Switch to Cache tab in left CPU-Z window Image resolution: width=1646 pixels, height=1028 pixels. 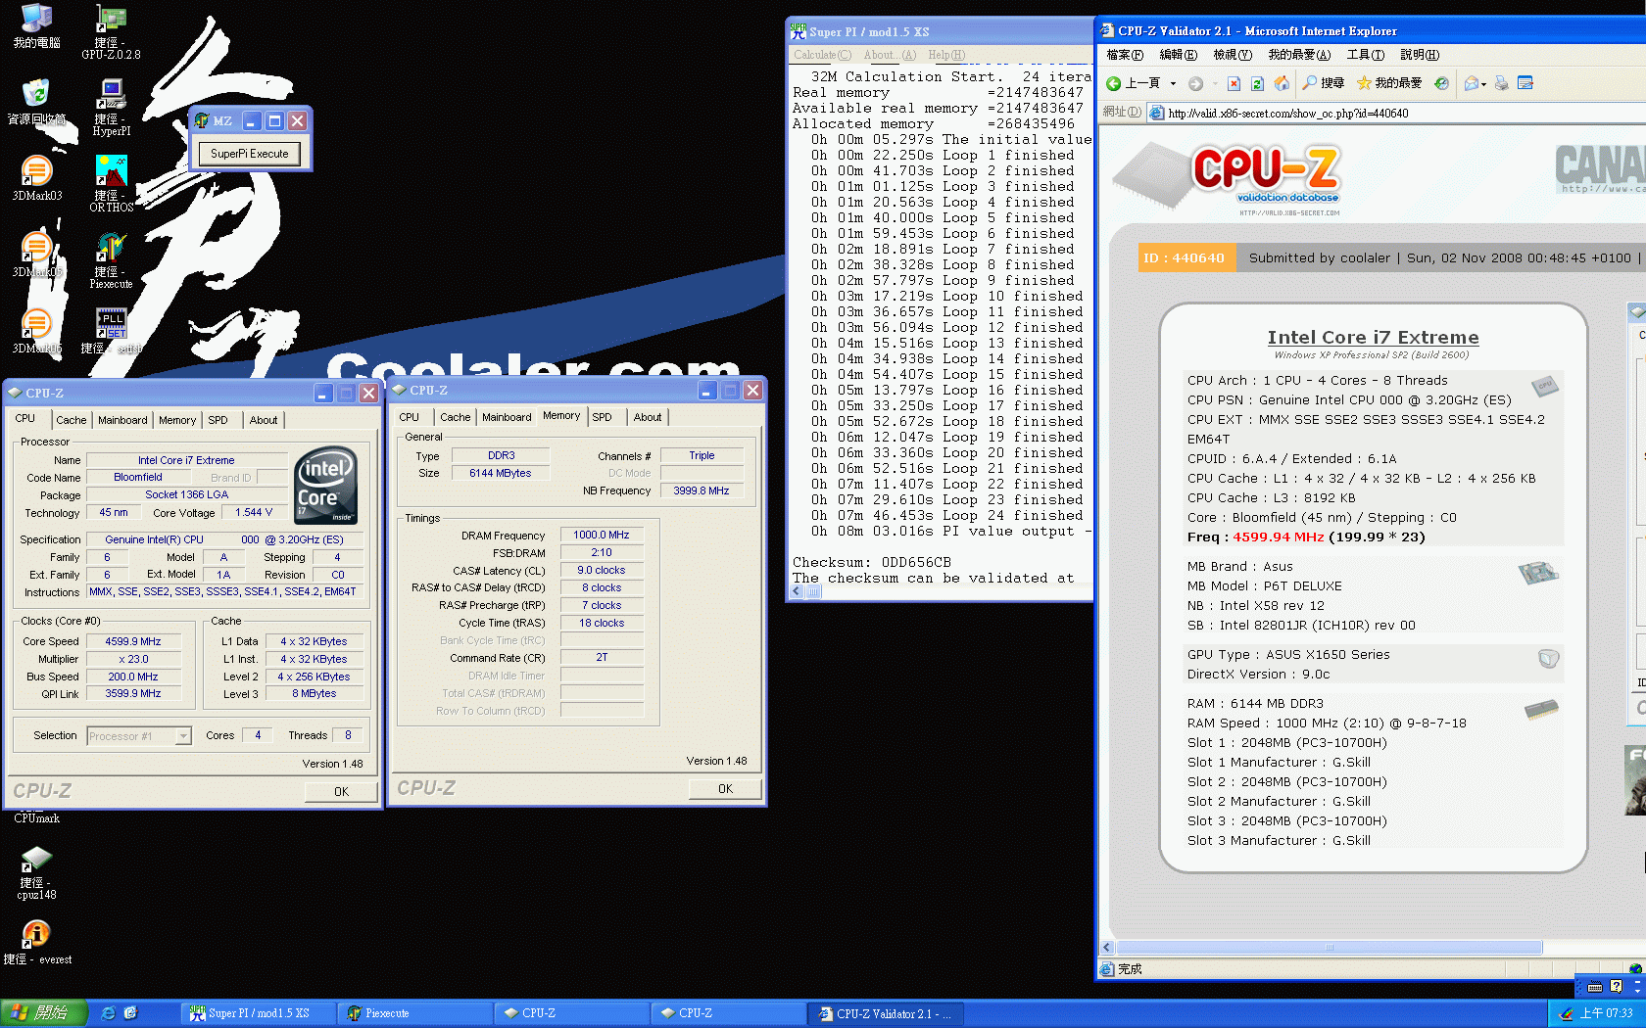tap(71, 420)
